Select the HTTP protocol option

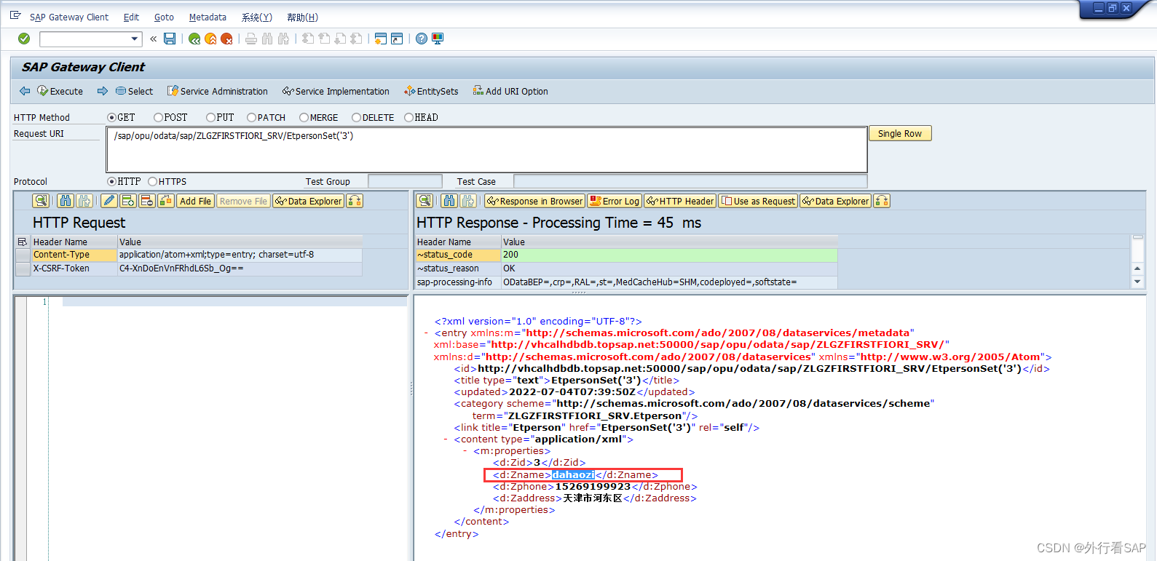(111, 181)
